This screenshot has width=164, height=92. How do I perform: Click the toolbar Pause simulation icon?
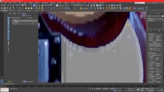pyautogui.click(x=98, y=8)
